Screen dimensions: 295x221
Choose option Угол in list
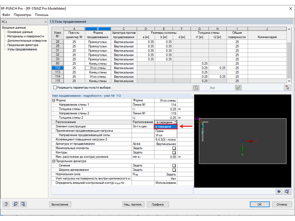pyautogui.click(x=166, y=135)
